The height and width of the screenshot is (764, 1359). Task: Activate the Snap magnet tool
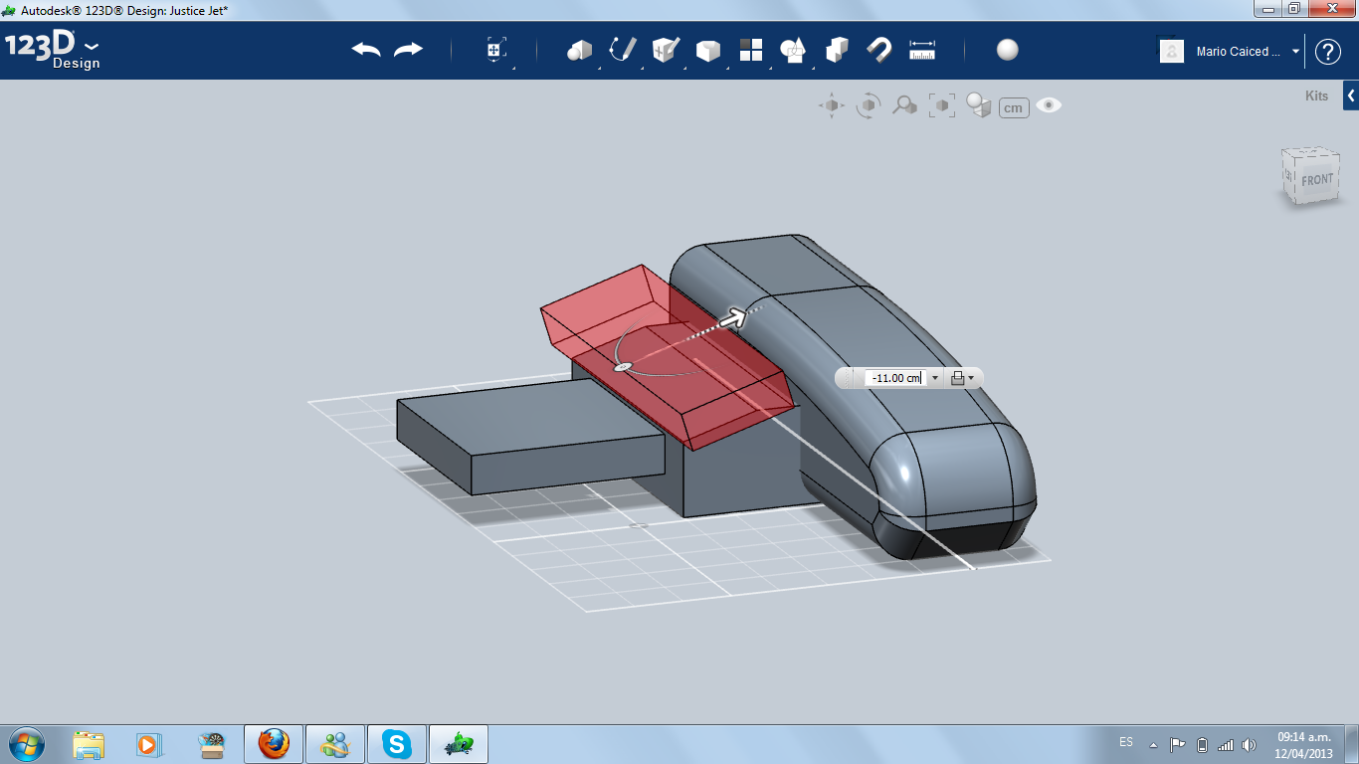pos(878,50)
